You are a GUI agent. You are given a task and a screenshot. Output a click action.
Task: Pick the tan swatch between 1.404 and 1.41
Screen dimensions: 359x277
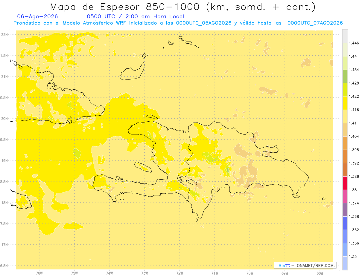pyautogui.click(x=345, y=130)
